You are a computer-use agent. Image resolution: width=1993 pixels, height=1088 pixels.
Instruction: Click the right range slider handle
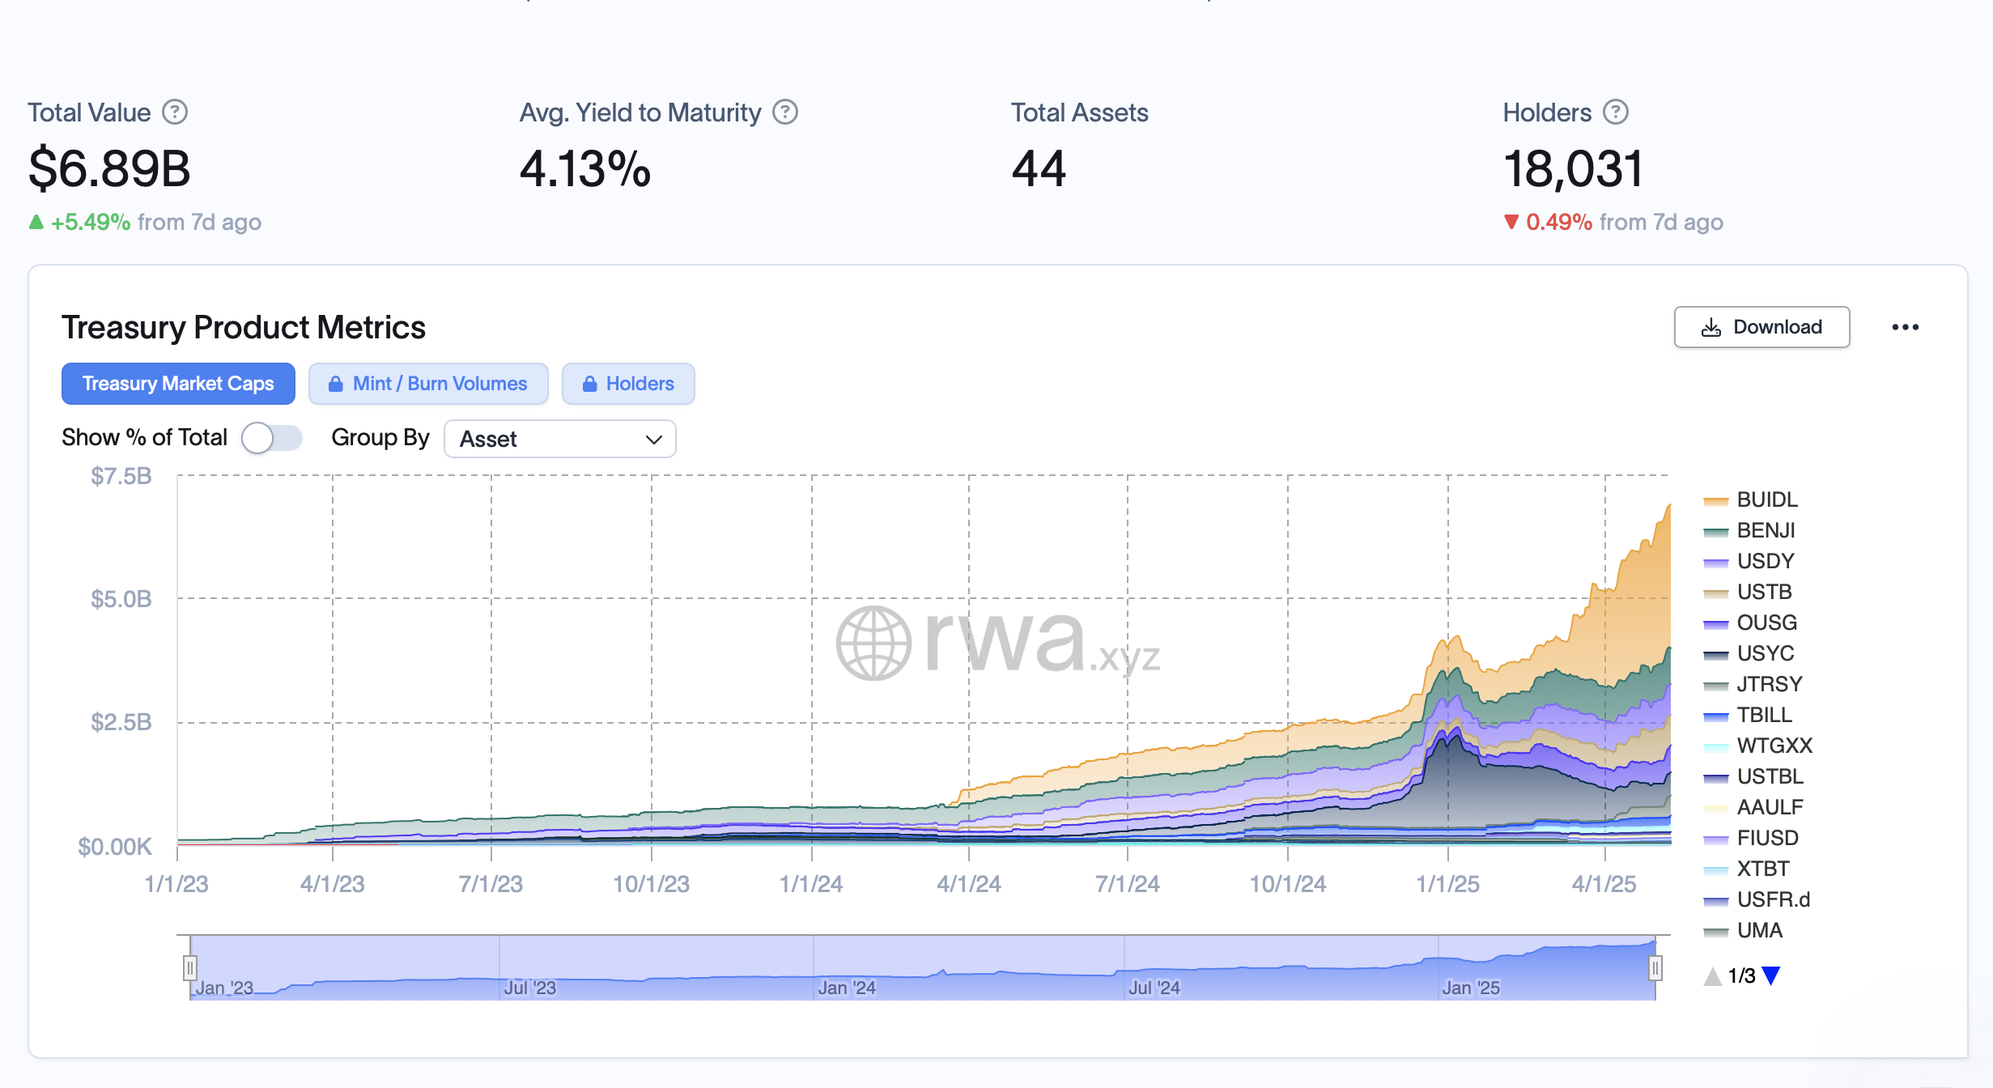pyautogui.click(x=1655, y=967)
